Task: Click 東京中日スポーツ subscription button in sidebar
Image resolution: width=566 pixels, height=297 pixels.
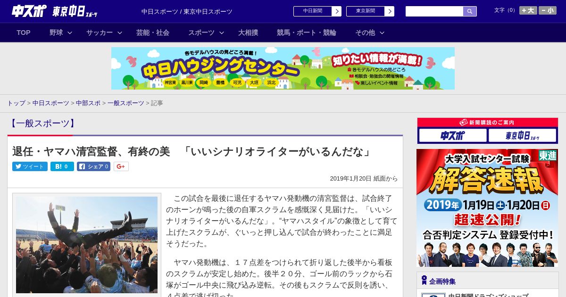Action: [x=523, y=136]
